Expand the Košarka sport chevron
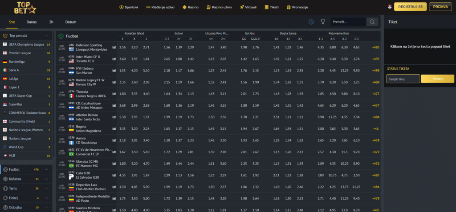 click(46, 179)
